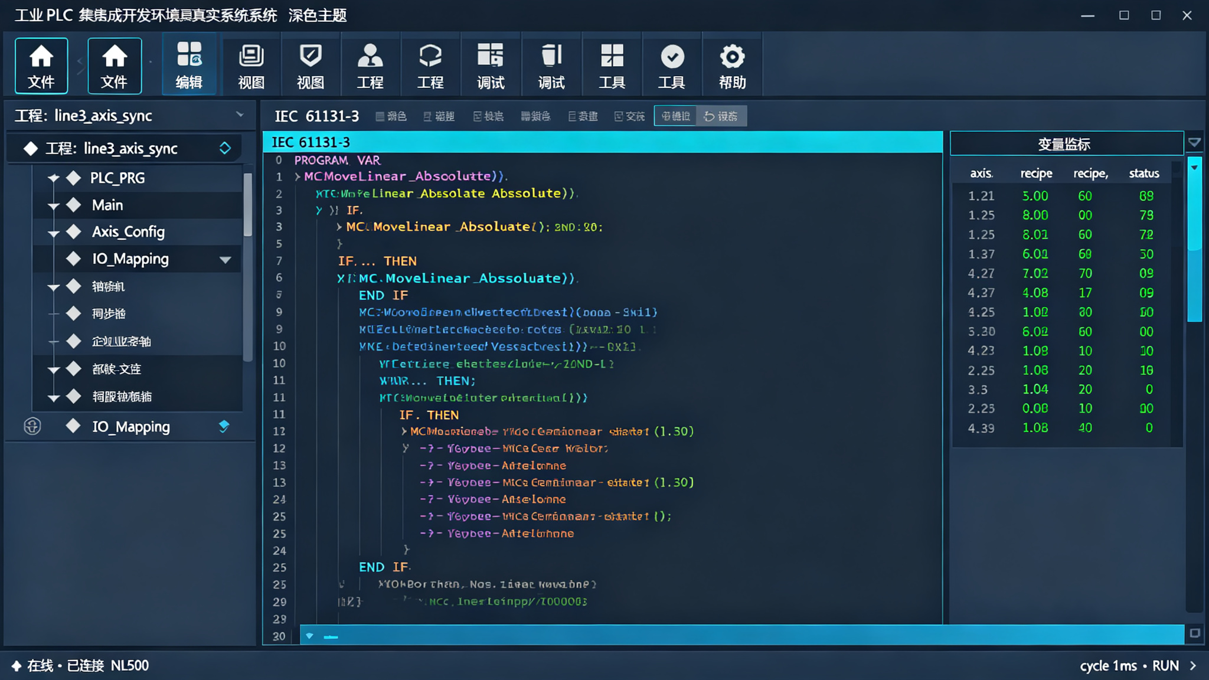Select PLC_PRG in the project tree
This screenshot has width=1209, height=680.
pyautogui.click(x=117, y=178)
